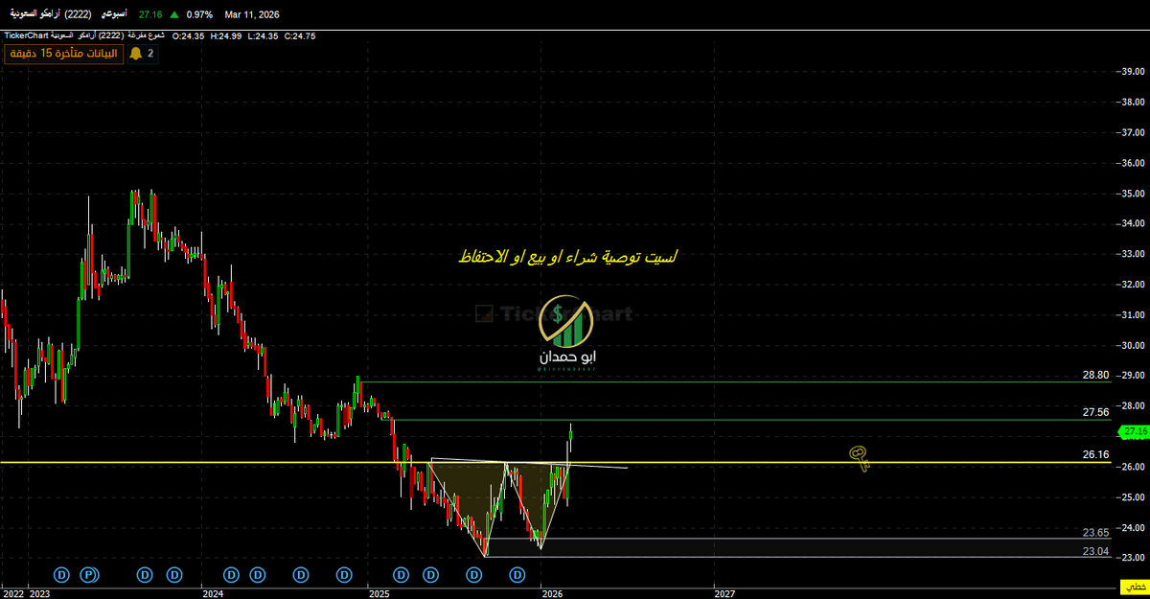The height and width of the screenshot is (599, 1150).
Task: Click the green 27.16 current price tag on axis
Action: 1135,431
